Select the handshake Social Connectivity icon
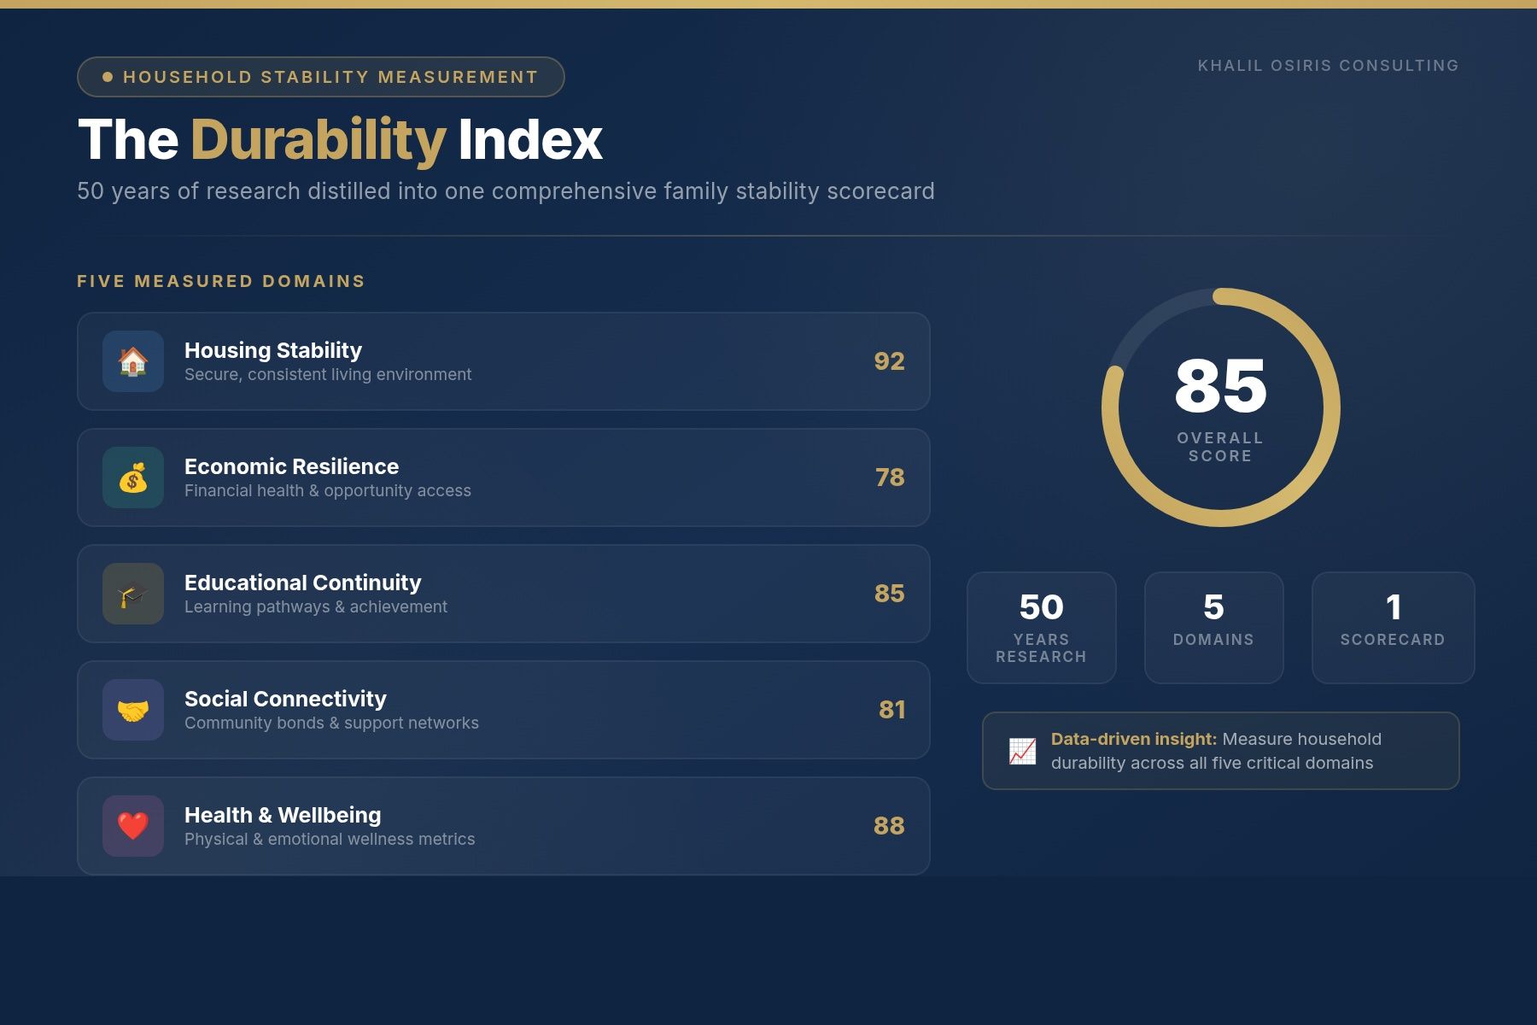This screenshot has width=1537, height=1025. tap(132, 710)
